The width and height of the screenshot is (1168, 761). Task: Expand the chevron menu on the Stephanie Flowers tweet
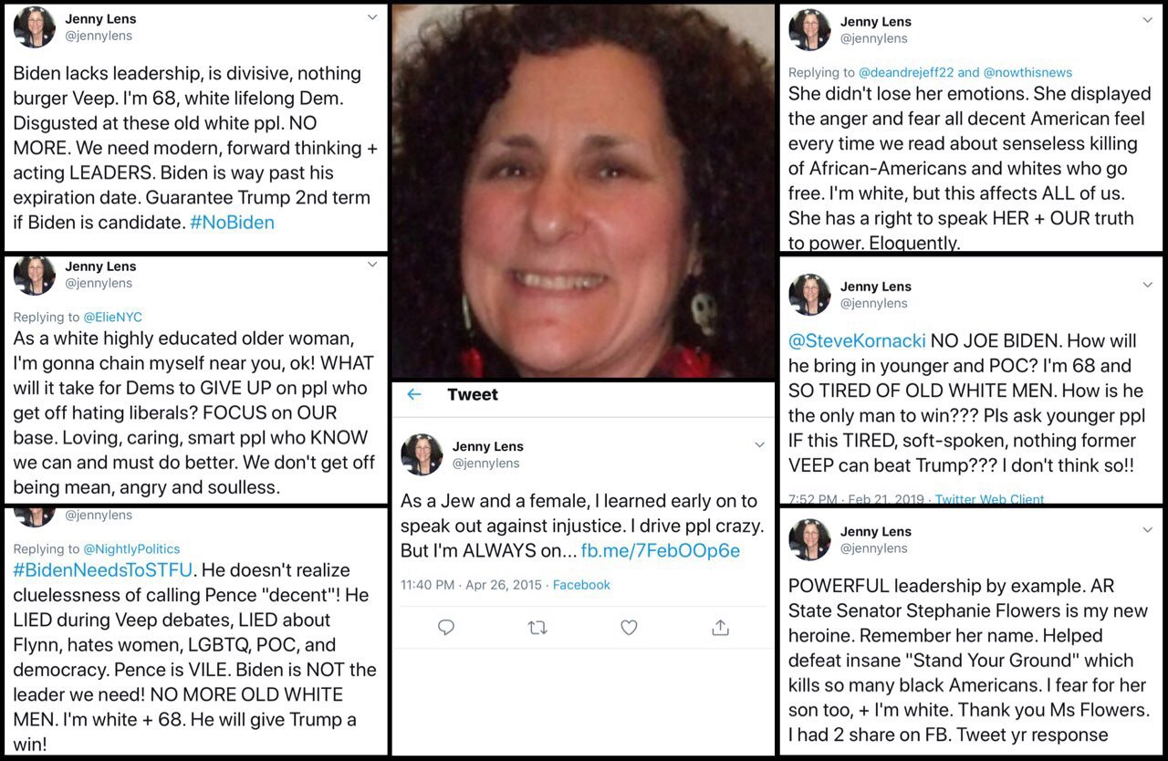pyautogui.click(x=1147, y=530)
